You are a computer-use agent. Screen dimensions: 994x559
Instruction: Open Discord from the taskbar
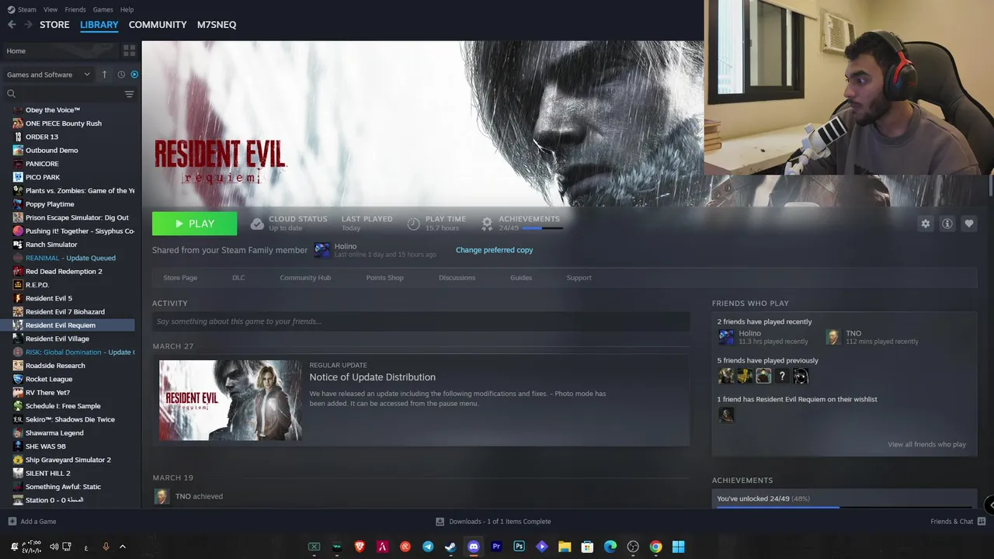point(474,547)
